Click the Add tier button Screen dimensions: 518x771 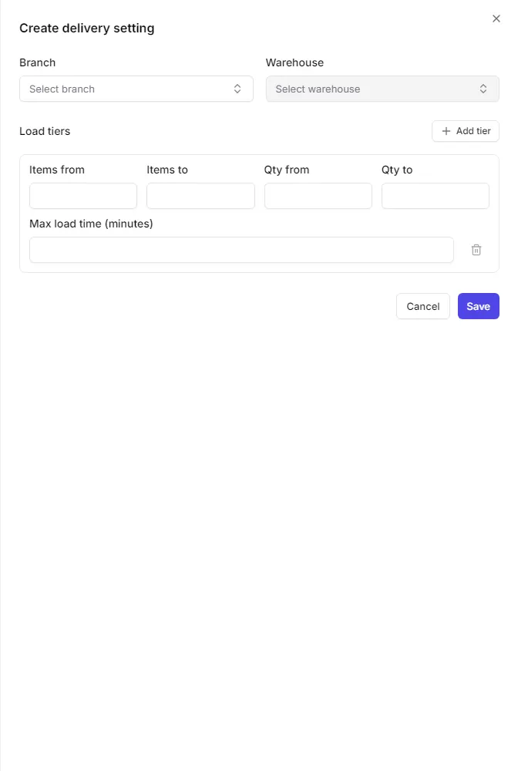click(x=466, y=131)
